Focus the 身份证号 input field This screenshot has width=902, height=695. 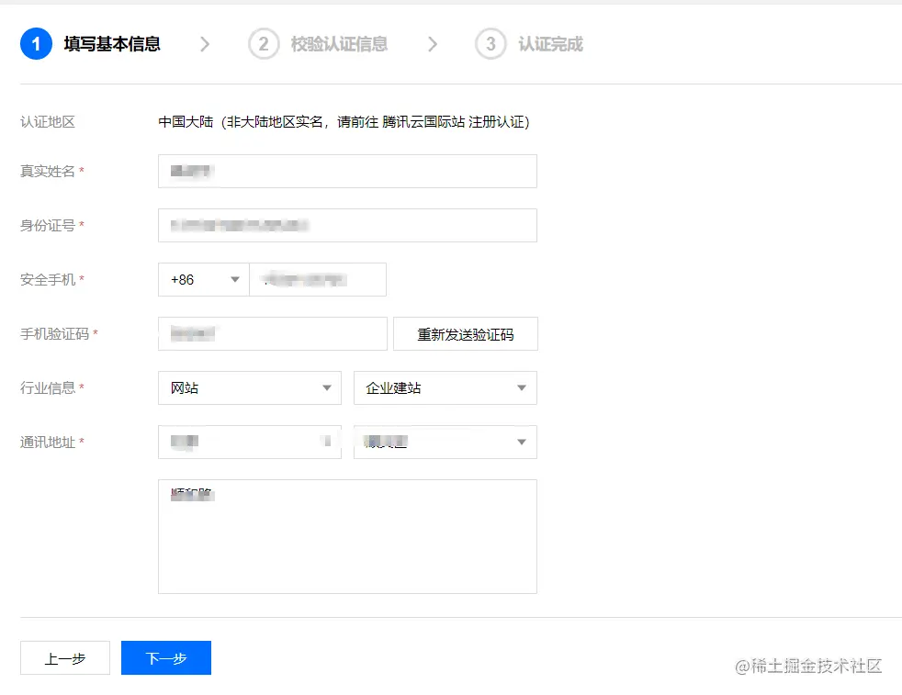(x=347, y=225)
